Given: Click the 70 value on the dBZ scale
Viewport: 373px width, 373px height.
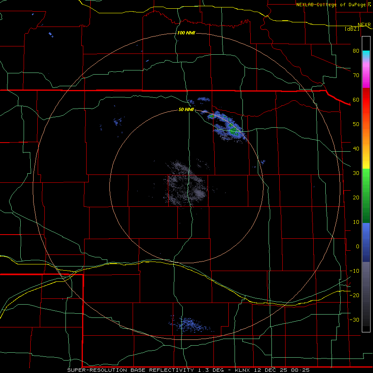Looking at the screenshot, I should [356, 75].
